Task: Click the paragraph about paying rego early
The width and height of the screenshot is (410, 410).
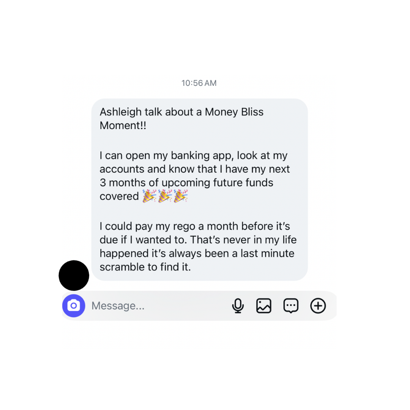Action: (x=198, y=247)
